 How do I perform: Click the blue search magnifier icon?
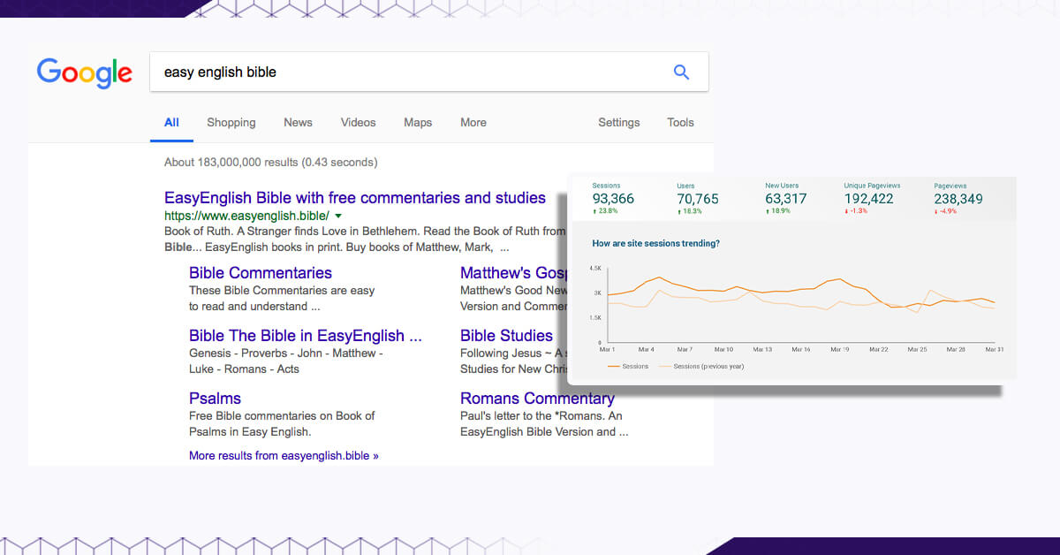click(x=681, y=72)
